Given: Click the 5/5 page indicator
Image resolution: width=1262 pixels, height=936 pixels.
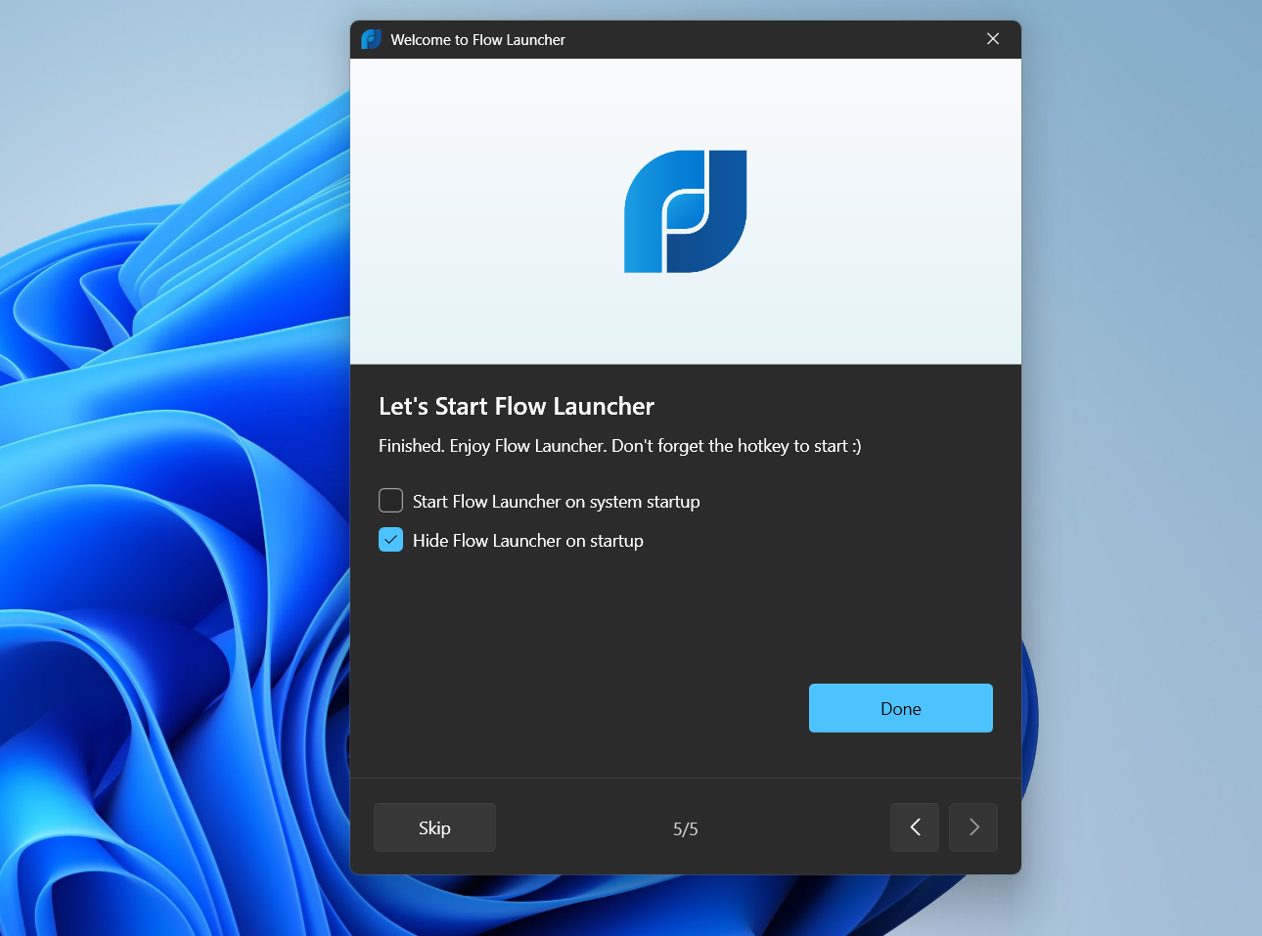Looking at the screenshot, I should coord(686,829).
